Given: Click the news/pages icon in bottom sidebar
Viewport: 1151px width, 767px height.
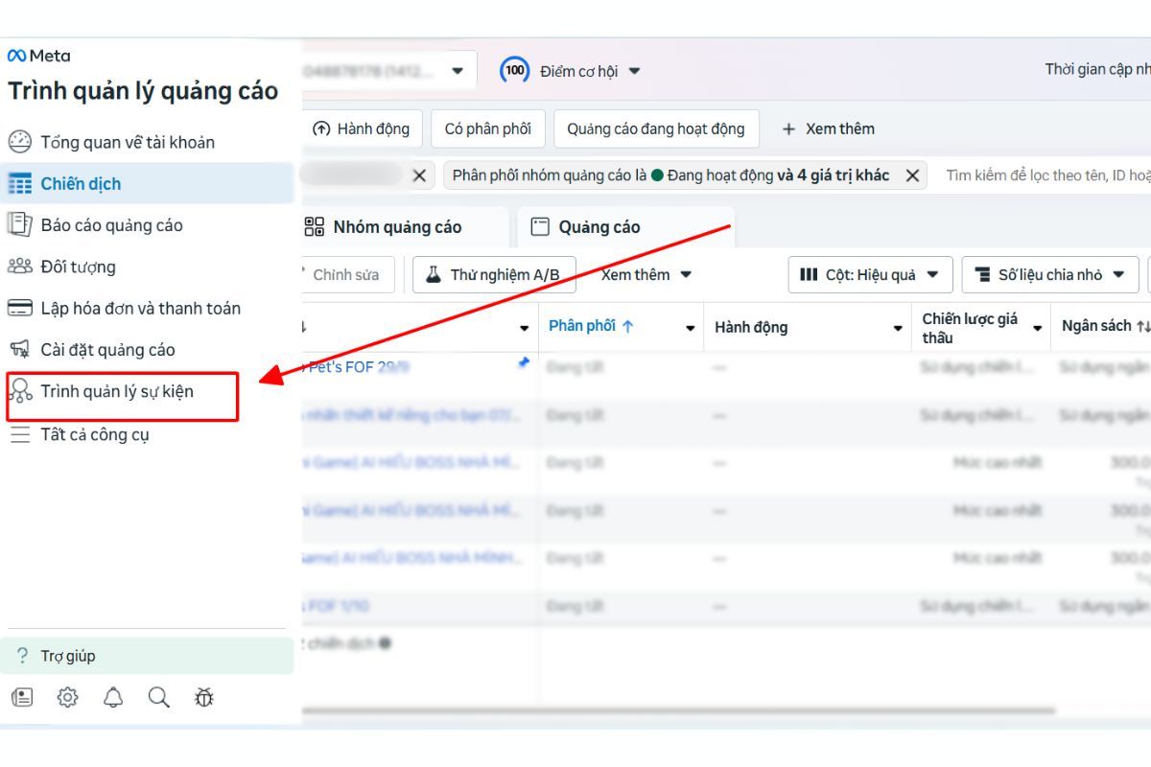Looking at the screenshot, I should tap(21, 698).
